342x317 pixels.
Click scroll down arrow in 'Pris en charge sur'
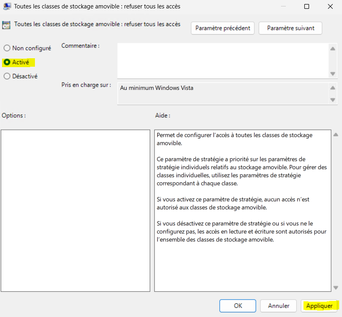tap(332, 100)
